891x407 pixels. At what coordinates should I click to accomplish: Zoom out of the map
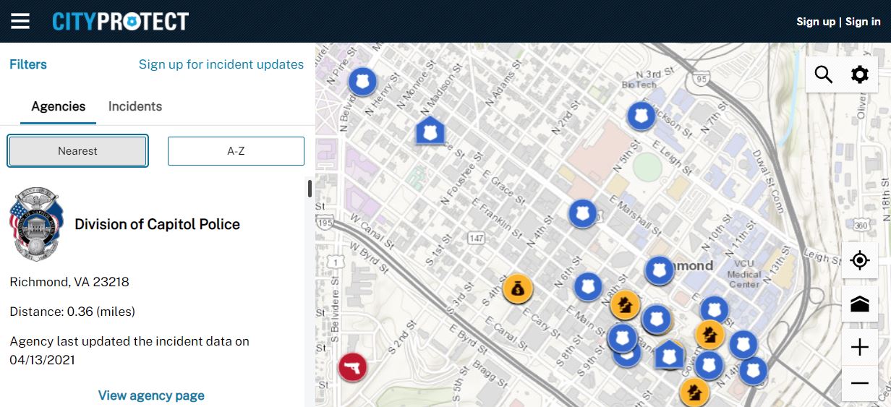point(860,383)
